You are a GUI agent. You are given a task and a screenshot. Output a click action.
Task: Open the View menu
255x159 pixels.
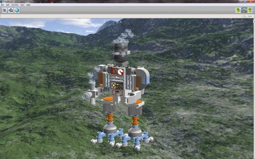23,5
